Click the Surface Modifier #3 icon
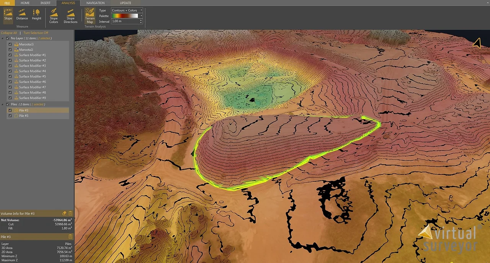 pyautogui.click(x=16, y=66)
